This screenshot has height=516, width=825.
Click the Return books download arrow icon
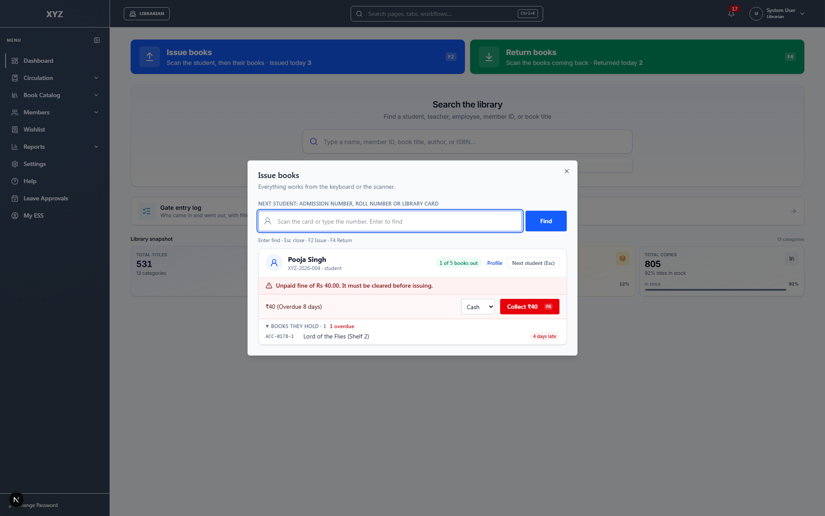click(489, 57)
